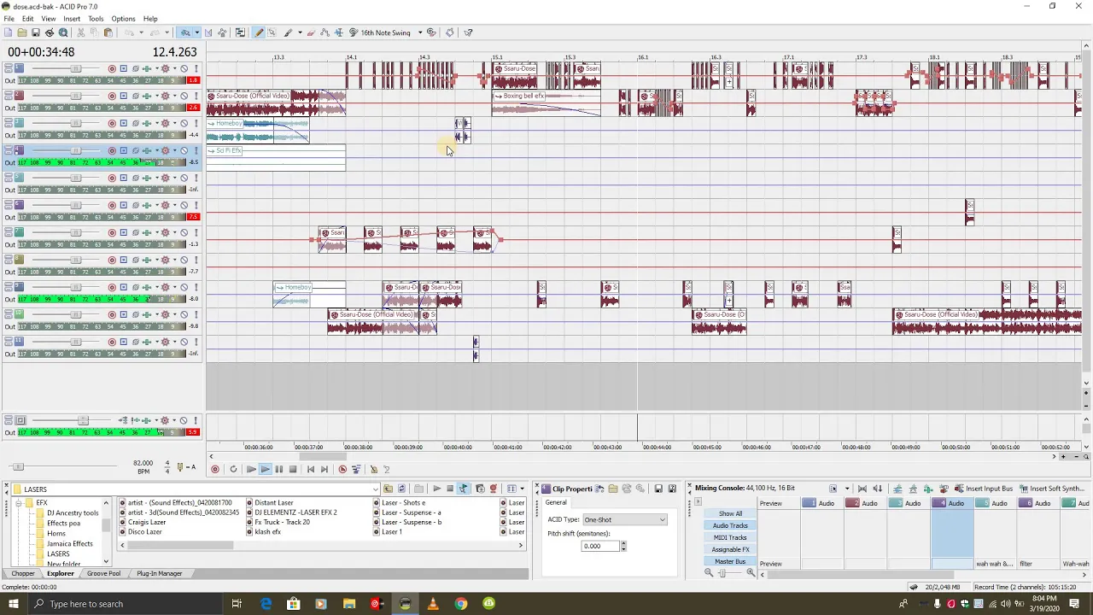Select the Draw pencil tool
The height and width of the screenshot is (615, 1093).
pos(259,32)
